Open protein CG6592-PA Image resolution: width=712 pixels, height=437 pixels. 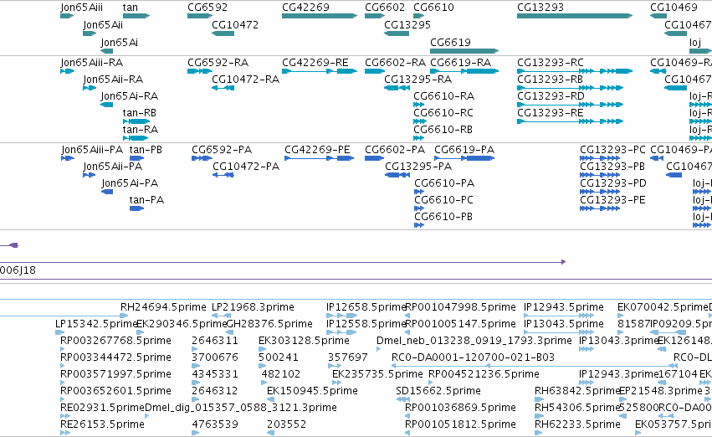222,150
